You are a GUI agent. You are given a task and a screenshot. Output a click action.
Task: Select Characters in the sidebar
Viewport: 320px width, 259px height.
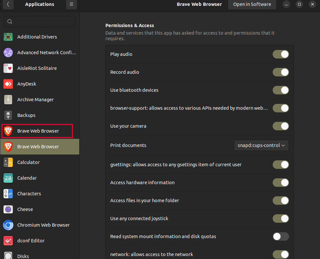pos(40,194)
